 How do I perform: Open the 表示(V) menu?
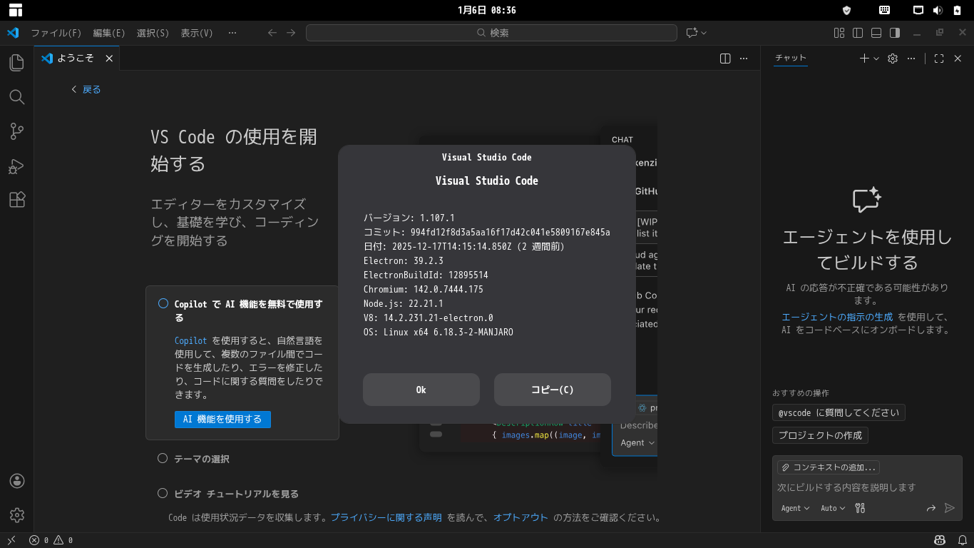click(x=197, y=33)
